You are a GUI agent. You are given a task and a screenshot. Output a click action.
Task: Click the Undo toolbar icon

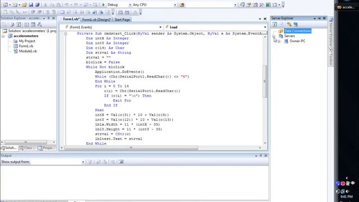pyautogui.click(x=66, y=4)
